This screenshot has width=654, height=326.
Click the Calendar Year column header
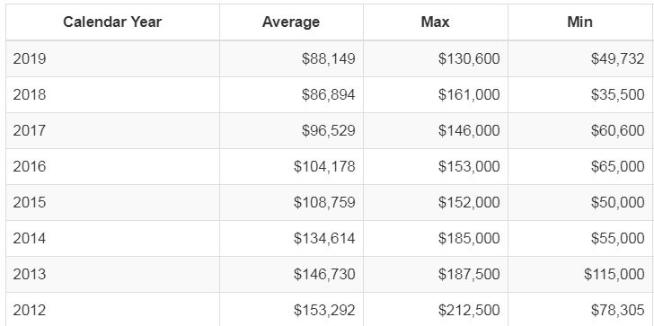(x=112, y=22)
